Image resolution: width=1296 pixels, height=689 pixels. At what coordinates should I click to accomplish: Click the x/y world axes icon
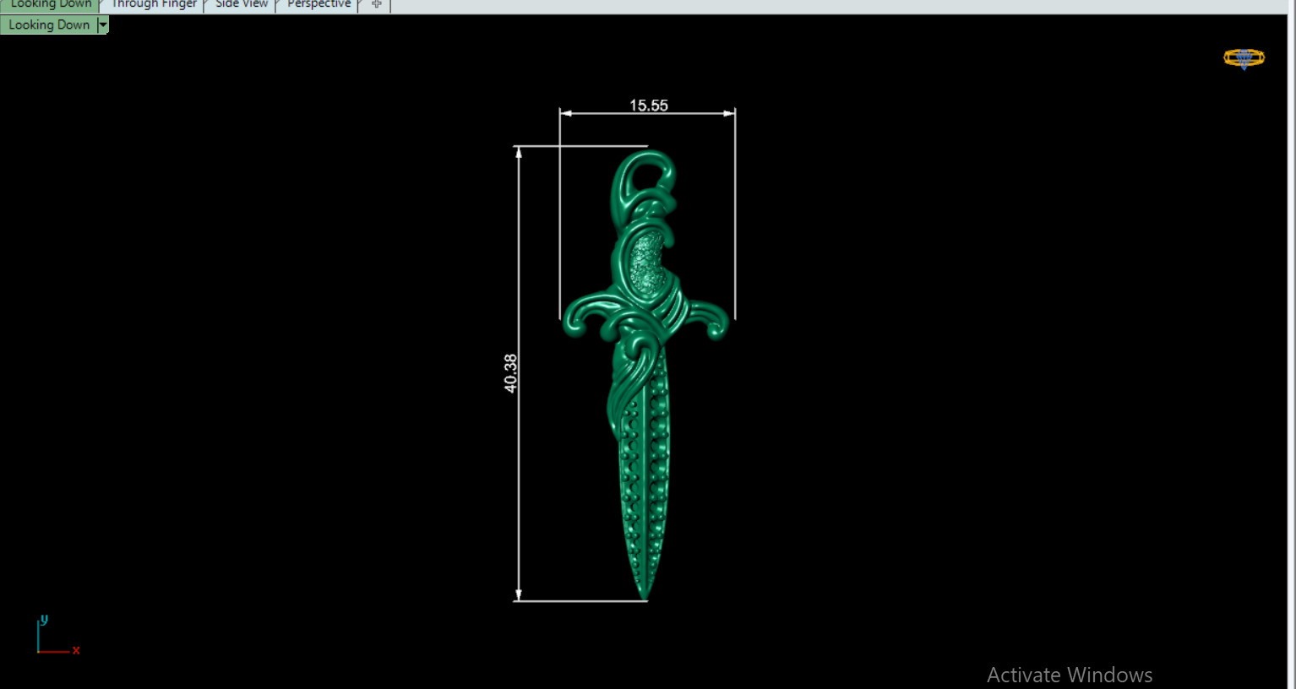pyautogui.click(x=57, y=636)
